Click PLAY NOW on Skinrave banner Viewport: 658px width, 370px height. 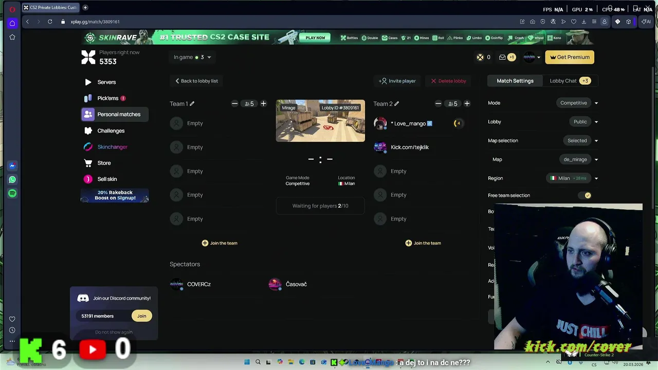coord(315,38)
